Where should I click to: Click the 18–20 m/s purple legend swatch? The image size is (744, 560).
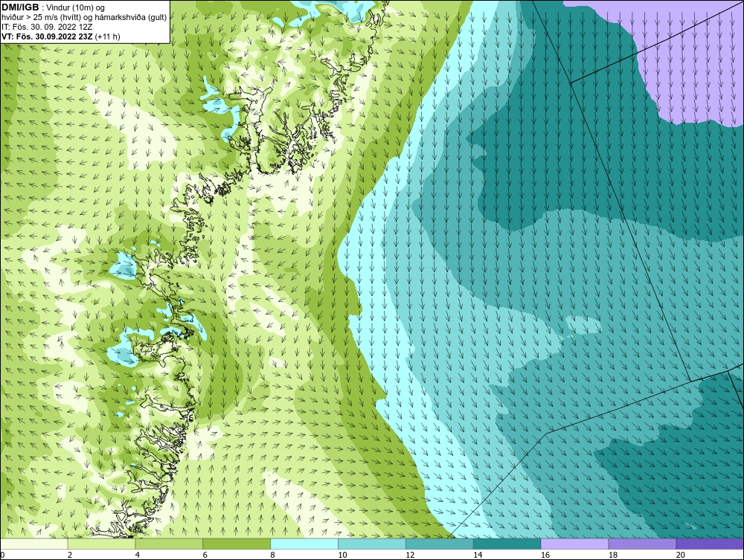(643, 544)
